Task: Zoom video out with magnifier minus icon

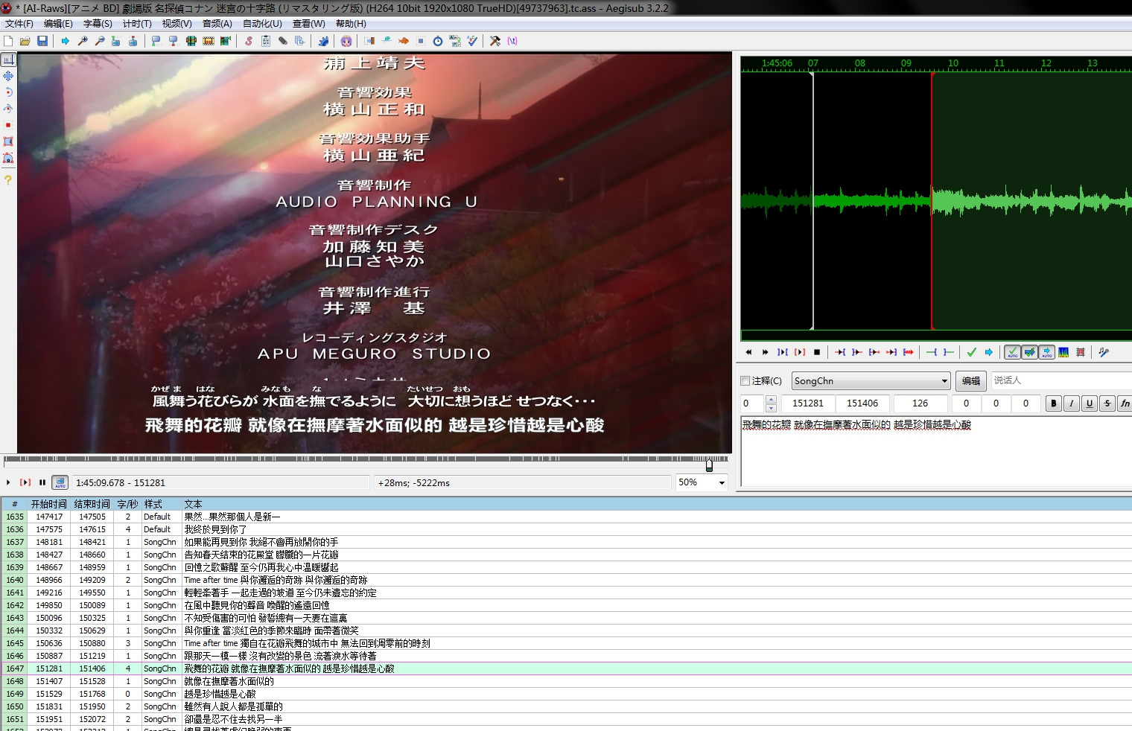Action: [x=100, y=41]
